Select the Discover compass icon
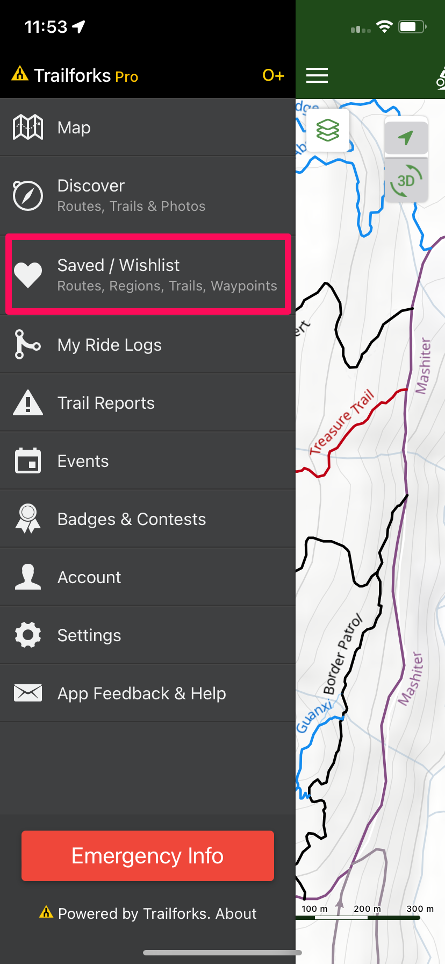The height and width of the screenshot is (964, 445). pyautogui.click(x=27, y=195)
